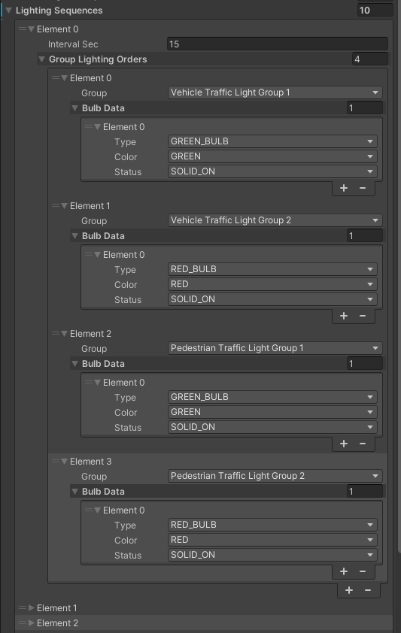The height and width of the screenshot is (633, 401).
Task: Collapse Element 3 containing Pedestrian Traffic Light Group 2
Action: click(64, 462)
